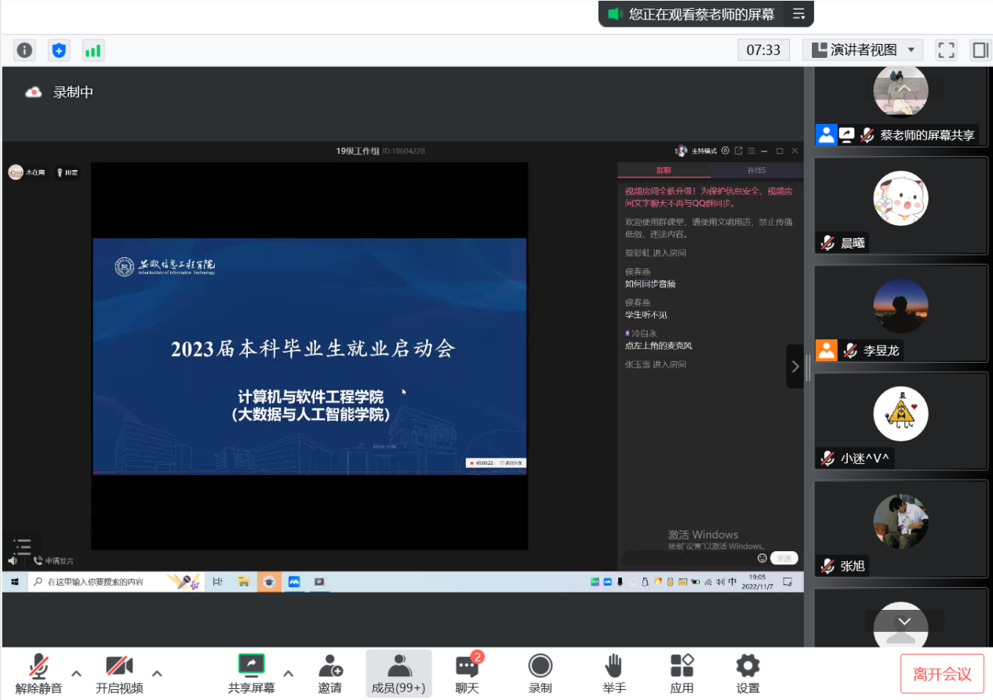Open menu beside 您正在观看蔡老师的屏幕 banner

coord(798,13)
